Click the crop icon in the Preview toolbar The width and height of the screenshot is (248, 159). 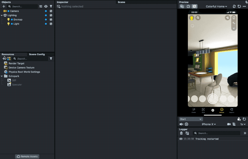tap(234, 124)
